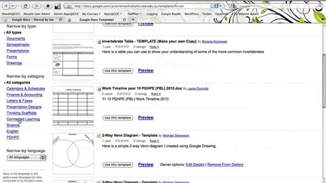Open Finance & Accounting category
Image resolution: width=326 pixels, height=183 pixels.
coord(24,95)
